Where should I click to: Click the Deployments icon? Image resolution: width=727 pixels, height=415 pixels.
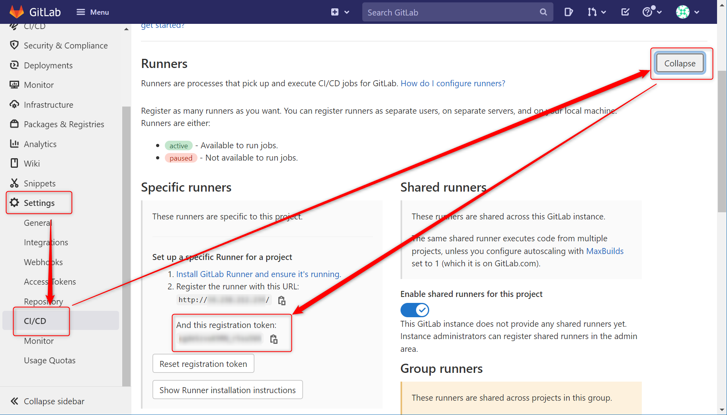14,65
